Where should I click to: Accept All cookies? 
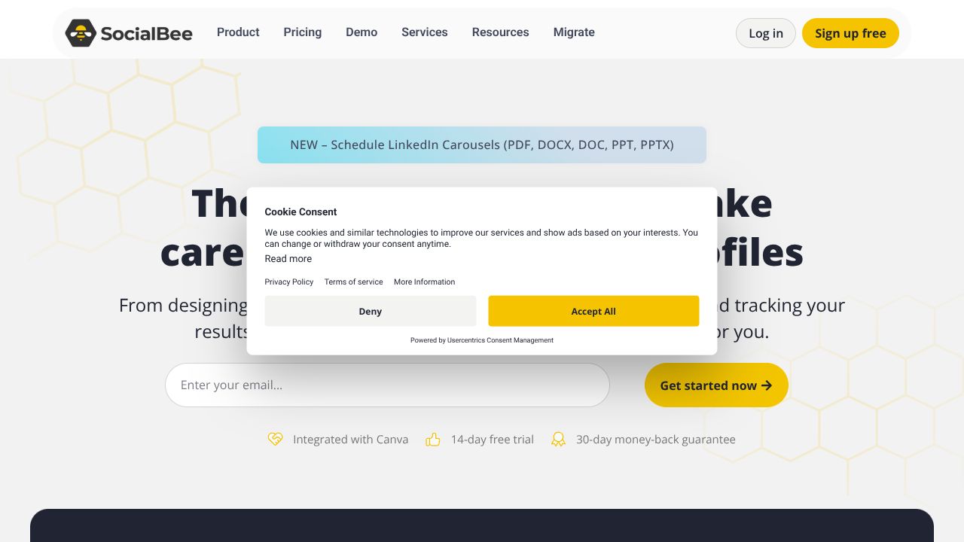pyautogui.click(x=593, y=311)
